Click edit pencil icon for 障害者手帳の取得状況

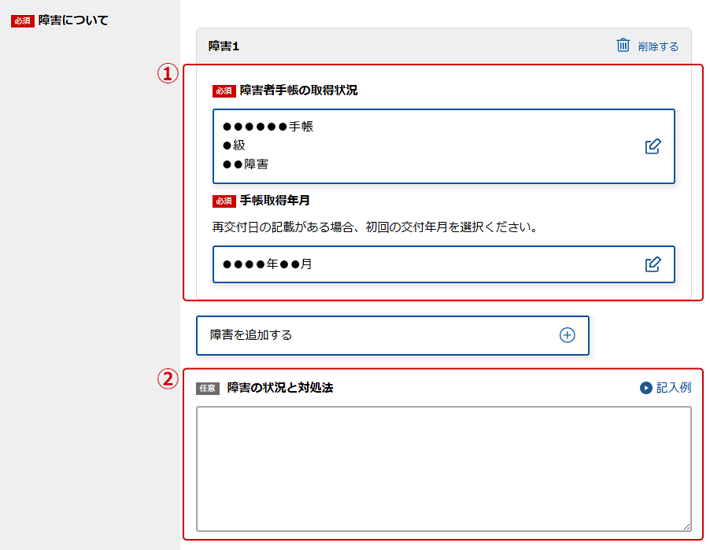(653, 146)
